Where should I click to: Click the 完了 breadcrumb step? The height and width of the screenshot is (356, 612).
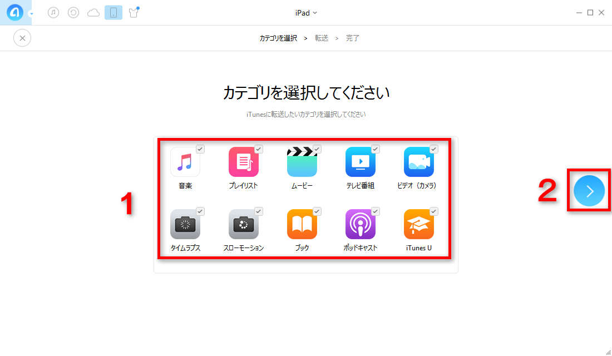pos(352,38)
